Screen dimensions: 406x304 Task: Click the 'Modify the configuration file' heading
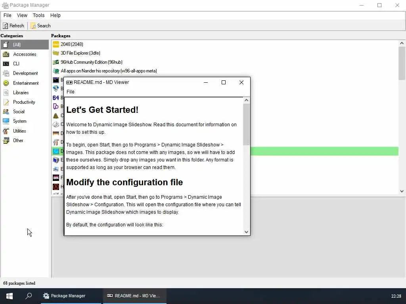click(x=124, y=182)
